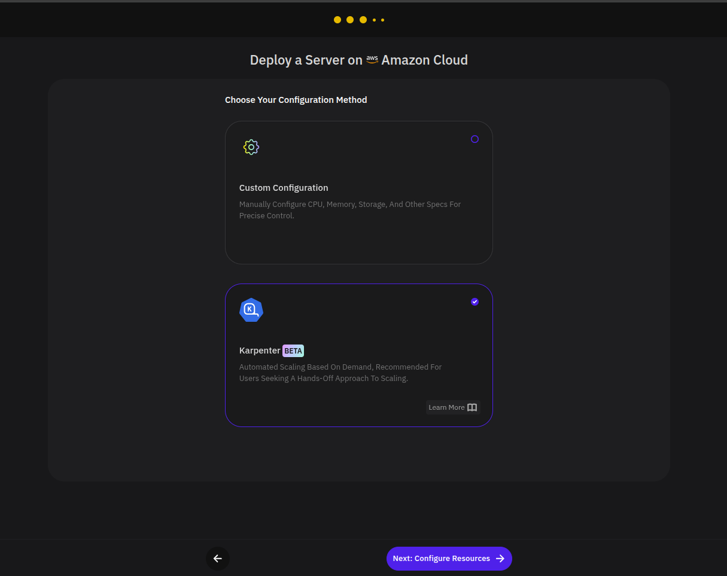Click the 'Automated Scaling Based On Demand' description
Image resolution: width=727 pixels, height=576 pixels.
[340, 373]
